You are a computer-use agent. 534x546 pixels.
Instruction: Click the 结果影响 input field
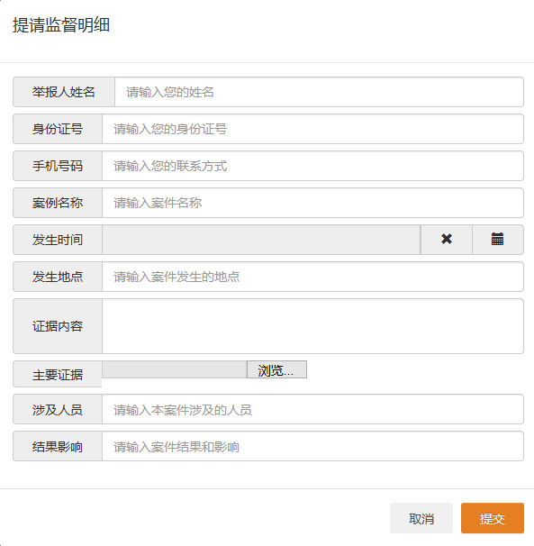pos(313,446)
